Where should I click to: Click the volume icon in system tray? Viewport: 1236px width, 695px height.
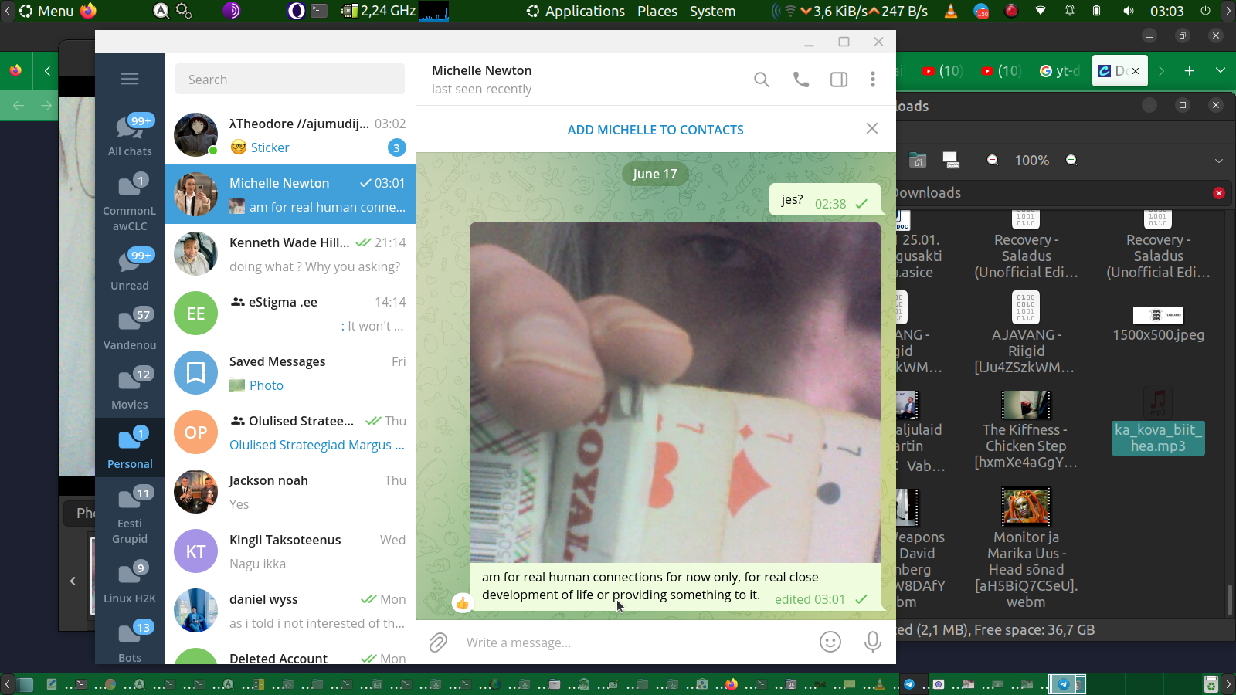click(x=1129, y=11)
